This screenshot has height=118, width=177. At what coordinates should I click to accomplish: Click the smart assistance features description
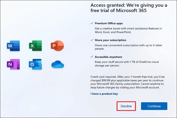pos(128,30)
